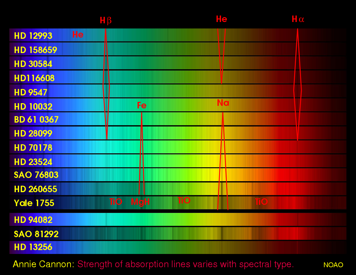Click the BD 61 0367 label
This screenshot has width=356, height=275.
36,119
